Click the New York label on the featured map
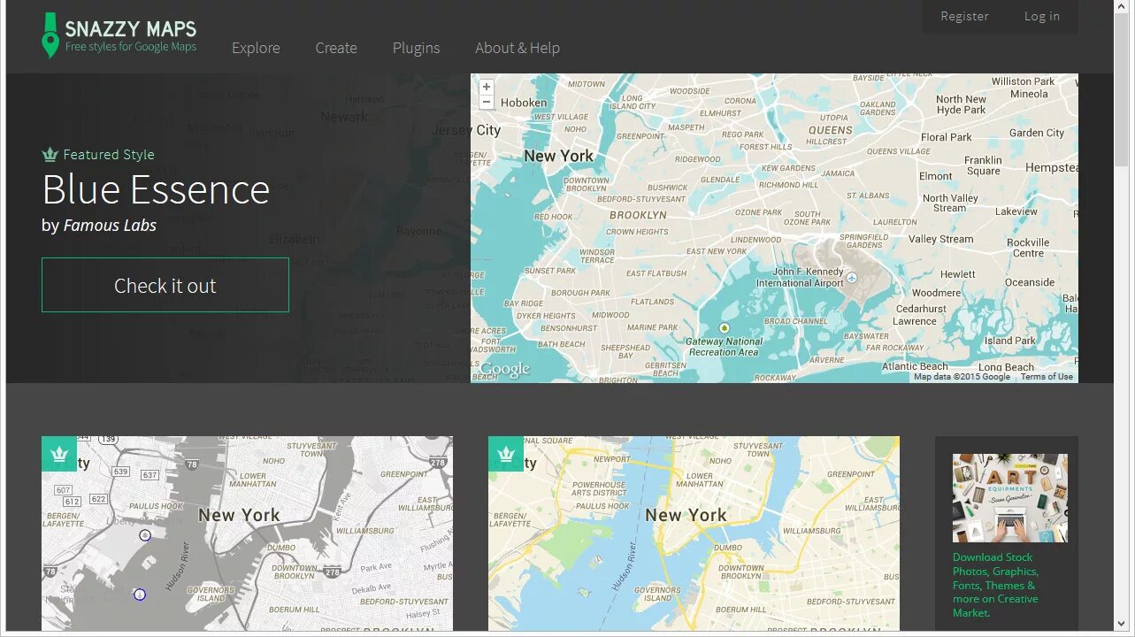1135x637 pixels. [558, 156]
